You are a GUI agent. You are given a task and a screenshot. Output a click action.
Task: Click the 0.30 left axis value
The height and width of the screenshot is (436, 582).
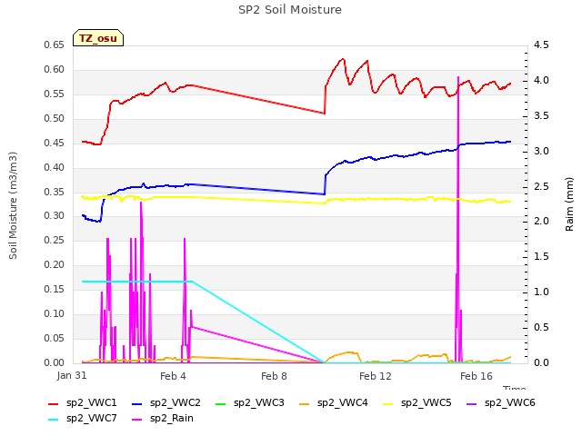[55, 216]
